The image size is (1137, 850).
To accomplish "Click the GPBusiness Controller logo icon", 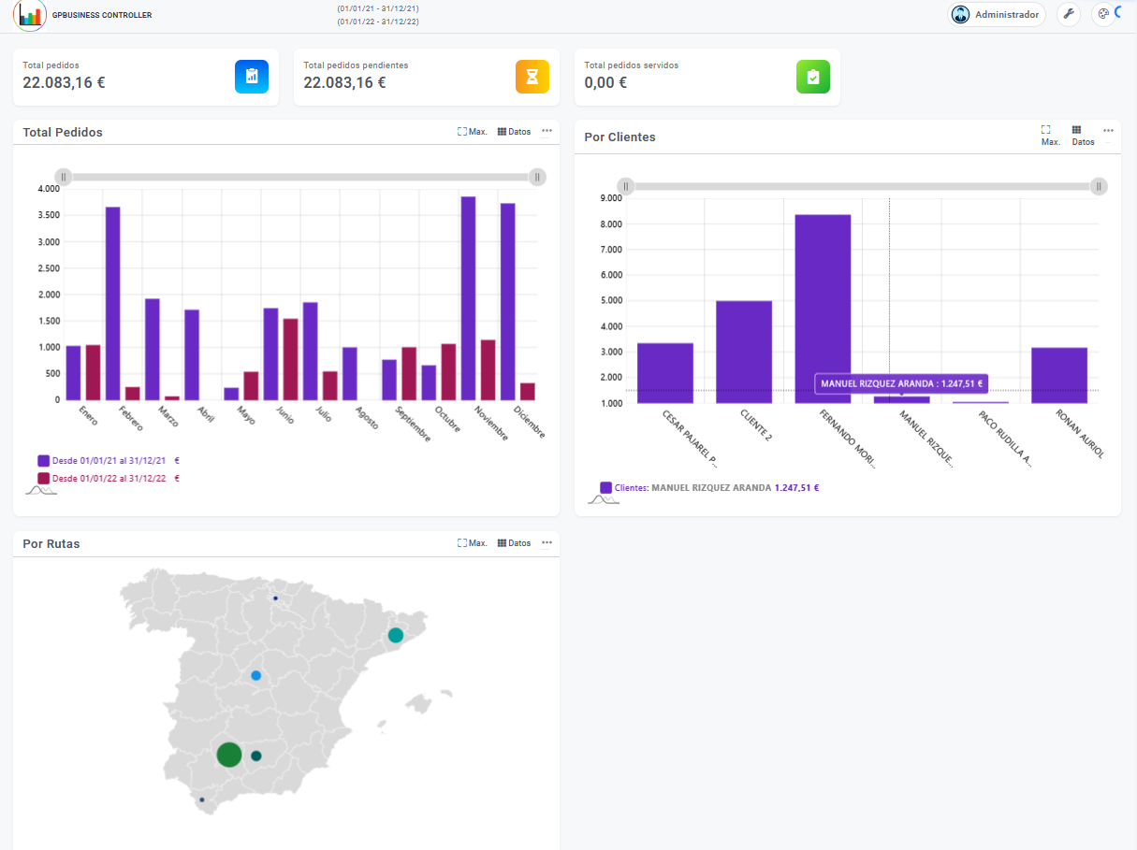I will (x=30, y=15).
